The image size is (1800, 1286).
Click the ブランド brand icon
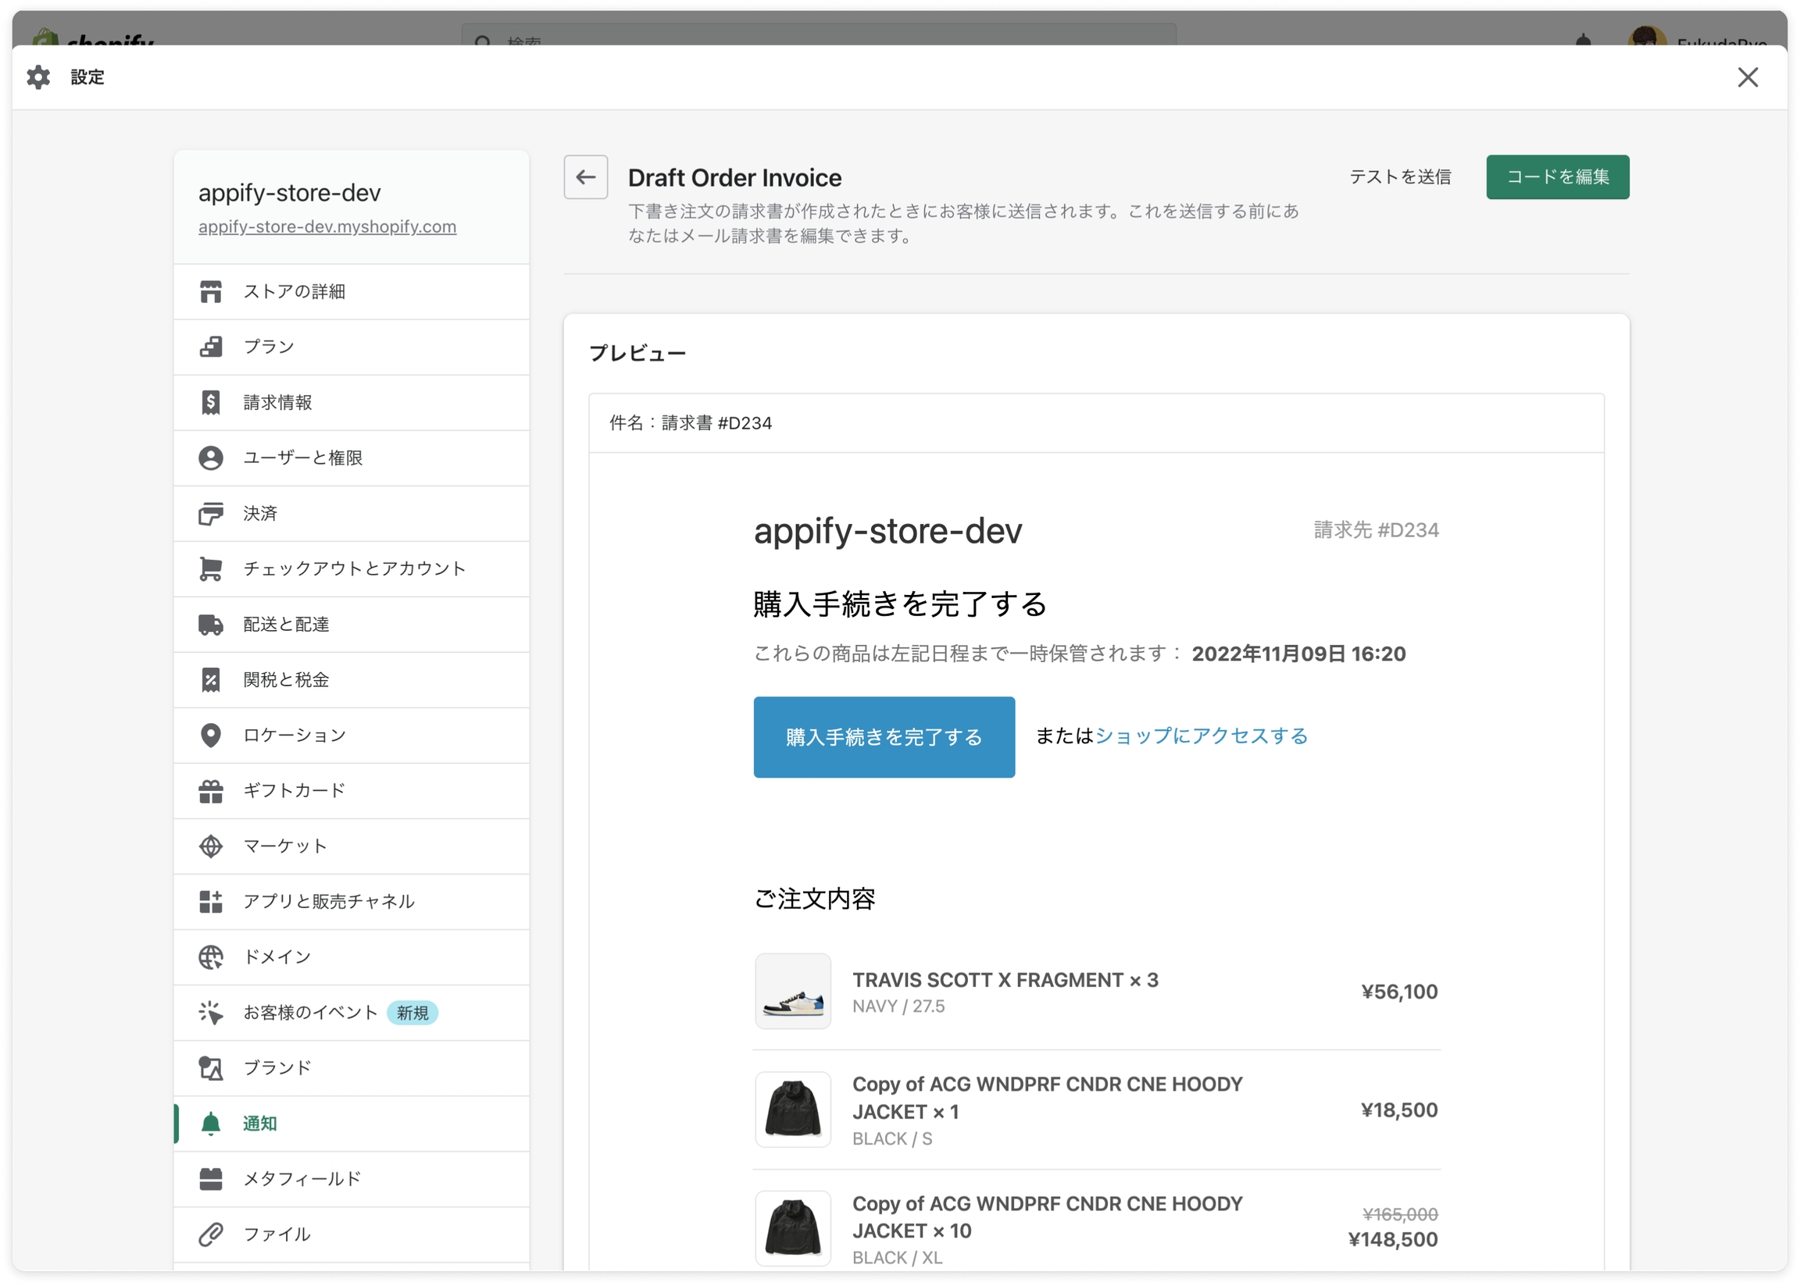[x=211, y=1067]
